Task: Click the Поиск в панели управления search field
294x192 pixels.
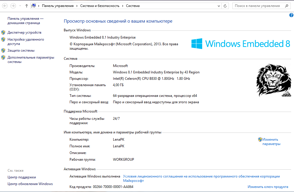Action: [x=257, y=6]
